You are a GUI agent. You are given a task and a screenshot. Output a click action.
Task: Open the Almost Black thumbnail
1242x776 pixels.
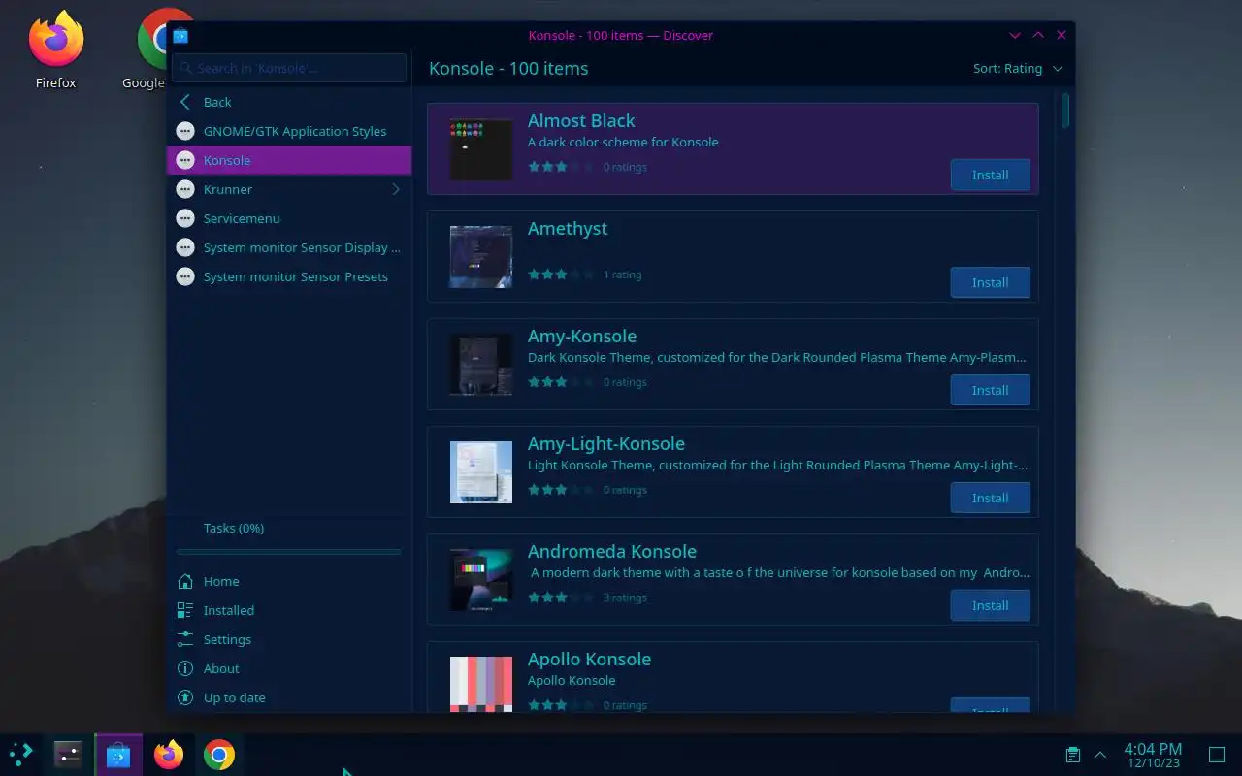481,149
